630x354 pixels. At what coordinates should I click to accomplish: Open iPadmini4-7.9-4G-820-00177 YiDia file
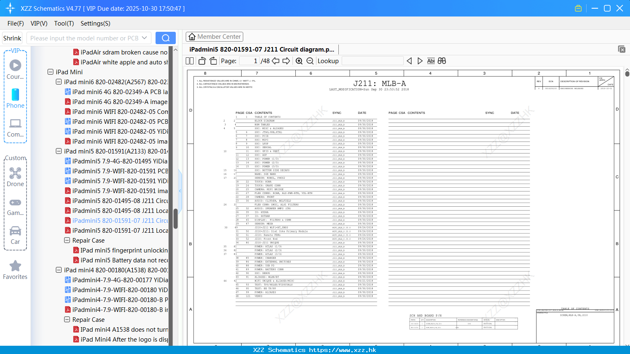click(116, 280)
